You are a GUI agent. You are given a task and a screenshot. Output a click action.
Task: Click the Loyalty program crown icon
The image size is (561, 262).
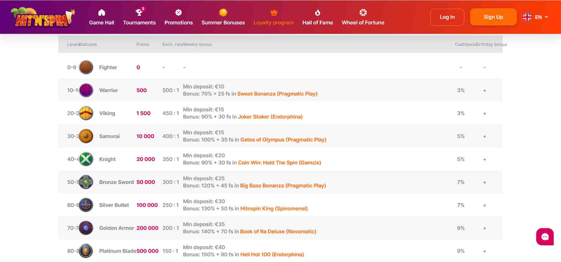coord(274,12)
